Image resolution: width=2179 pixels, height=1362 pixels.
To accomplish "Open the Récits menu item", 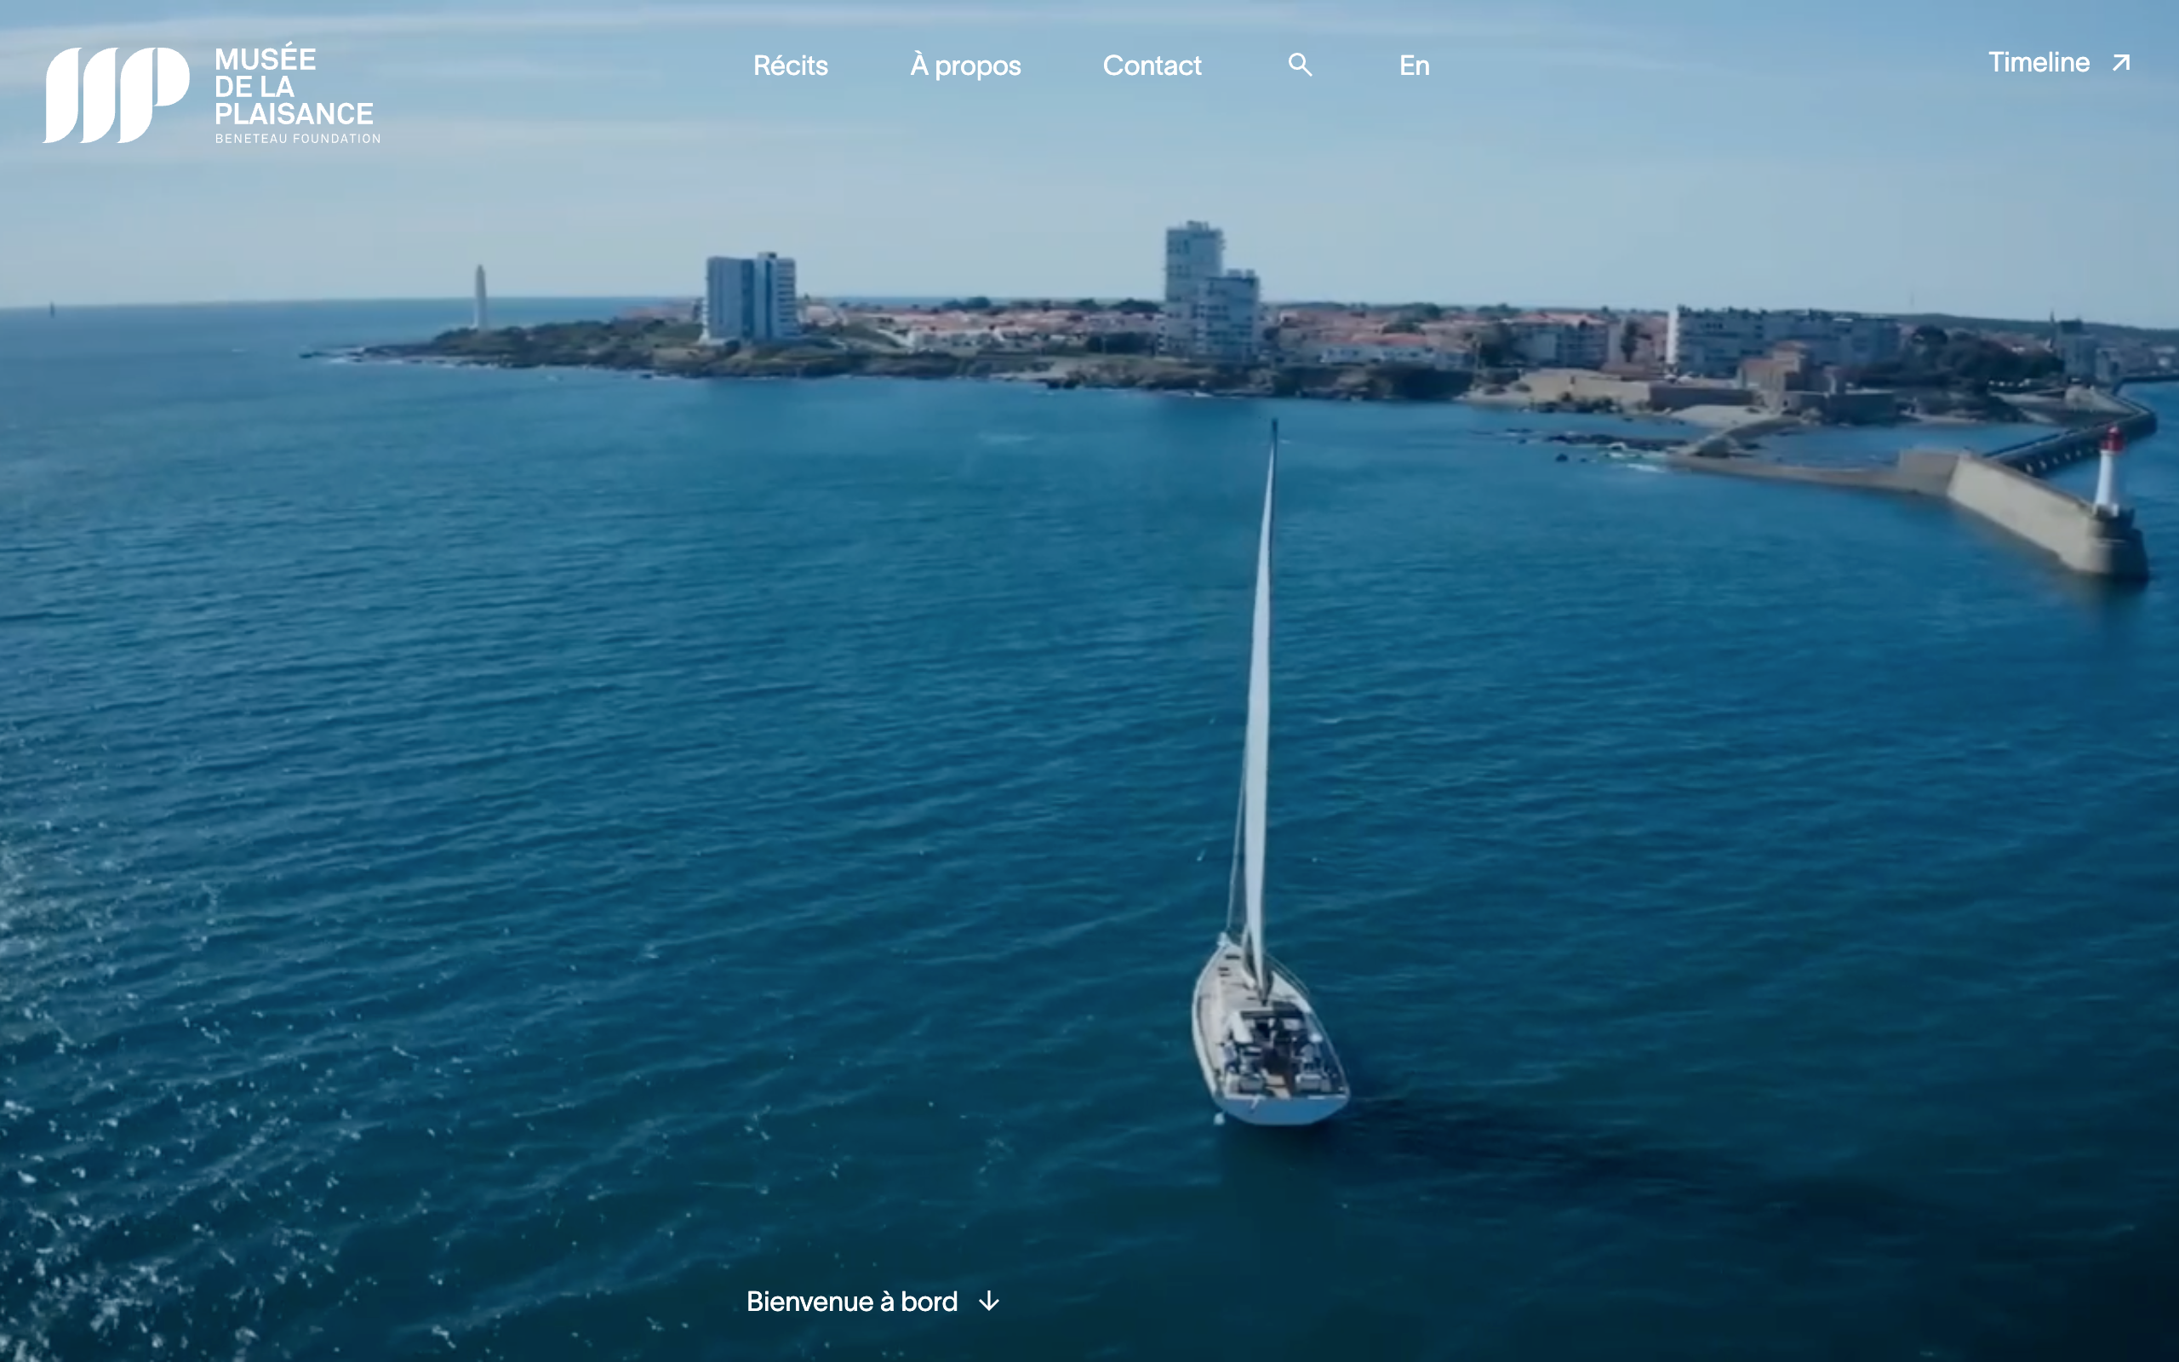I will tap(790, 66).
